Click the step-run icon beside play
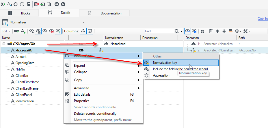Image resolution: width=268 pixels, height=128 pixels. click(57, 4)
